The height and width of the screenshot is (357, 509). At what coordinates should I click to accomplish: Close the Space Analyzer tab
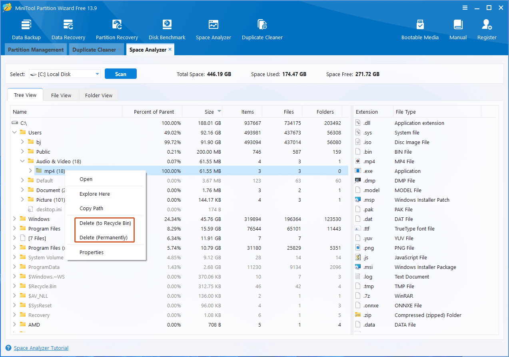tap(170, 49)
